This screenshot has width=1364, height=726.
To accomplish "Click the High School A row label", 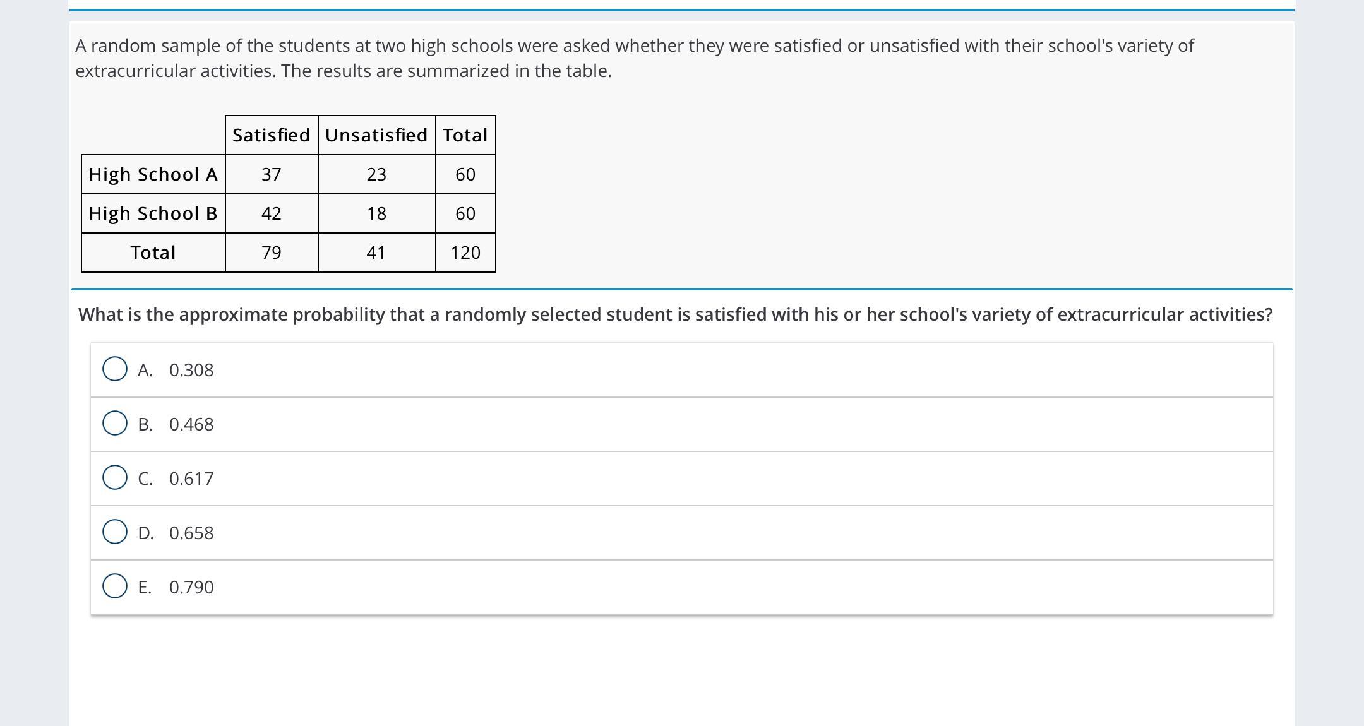I will click(153, 174).
